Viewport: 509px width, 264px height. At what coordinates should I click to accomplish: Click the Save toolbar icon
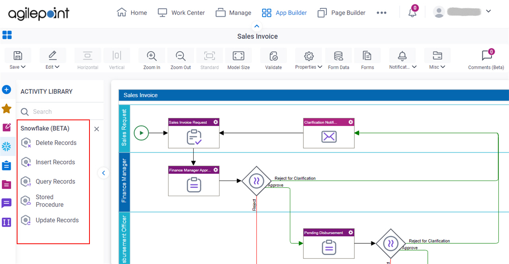(17, 56)
